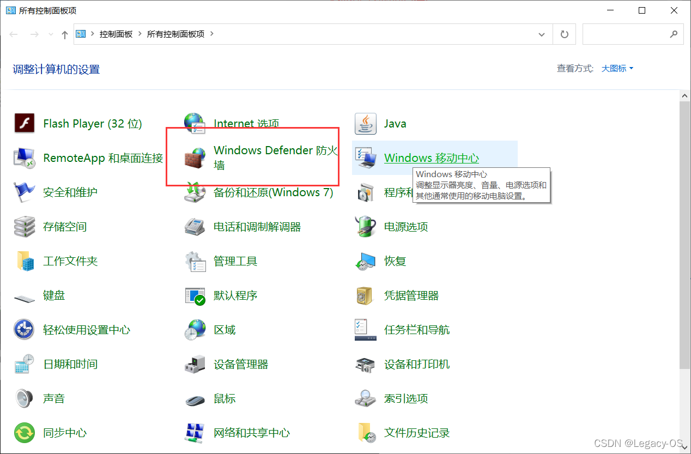Click the 控制面板 breadcrumb
The height and width of the screenshot is (454, 691).
click(116, 34)
